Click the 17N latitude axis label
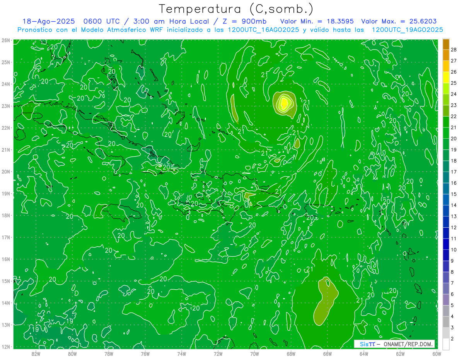This screenshot has width=464, height=359. point(5,237)
